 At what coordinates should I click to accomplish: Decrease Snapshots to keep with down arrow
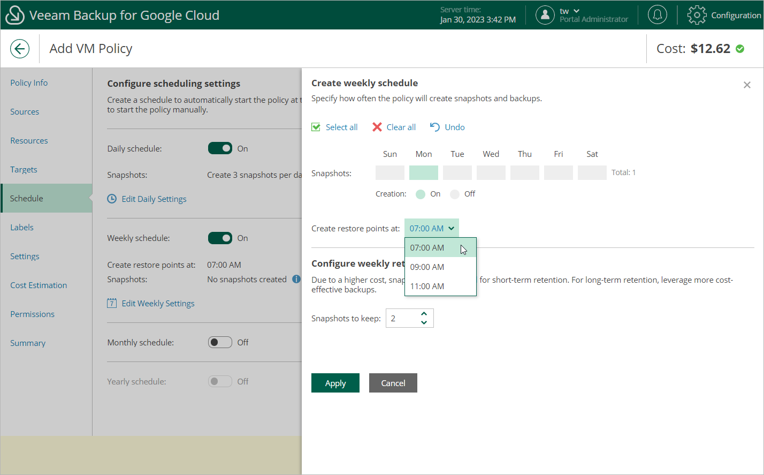[424, 322]
